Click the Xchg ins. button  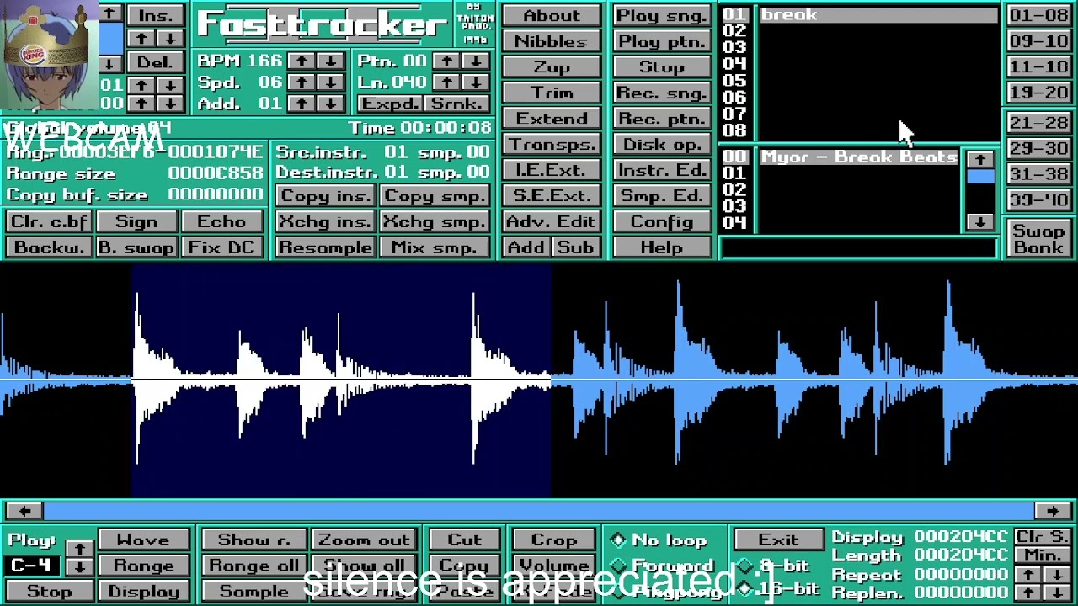click(x=325, y=222)
